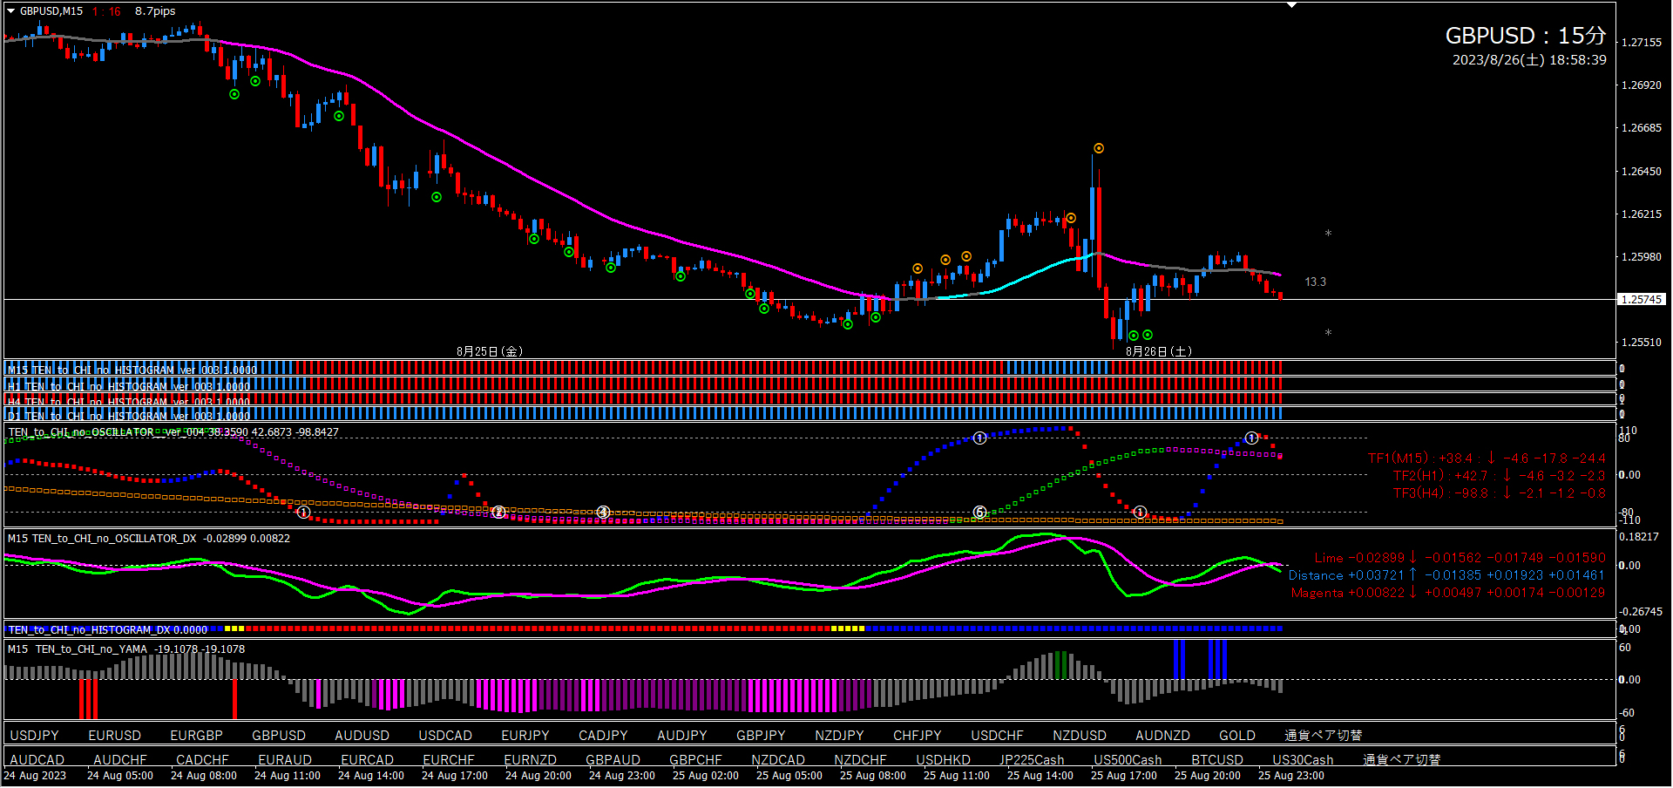Screen dimensions: 1673x788
Task: Switch chart to EURUSD
Action: coord(114,736)
